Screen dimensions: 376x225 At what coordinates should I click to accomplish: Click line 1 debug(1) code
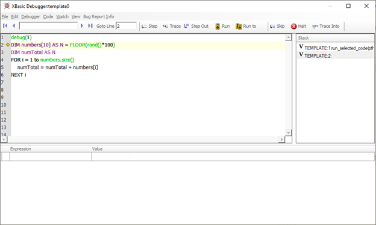(x=21, y=37)
